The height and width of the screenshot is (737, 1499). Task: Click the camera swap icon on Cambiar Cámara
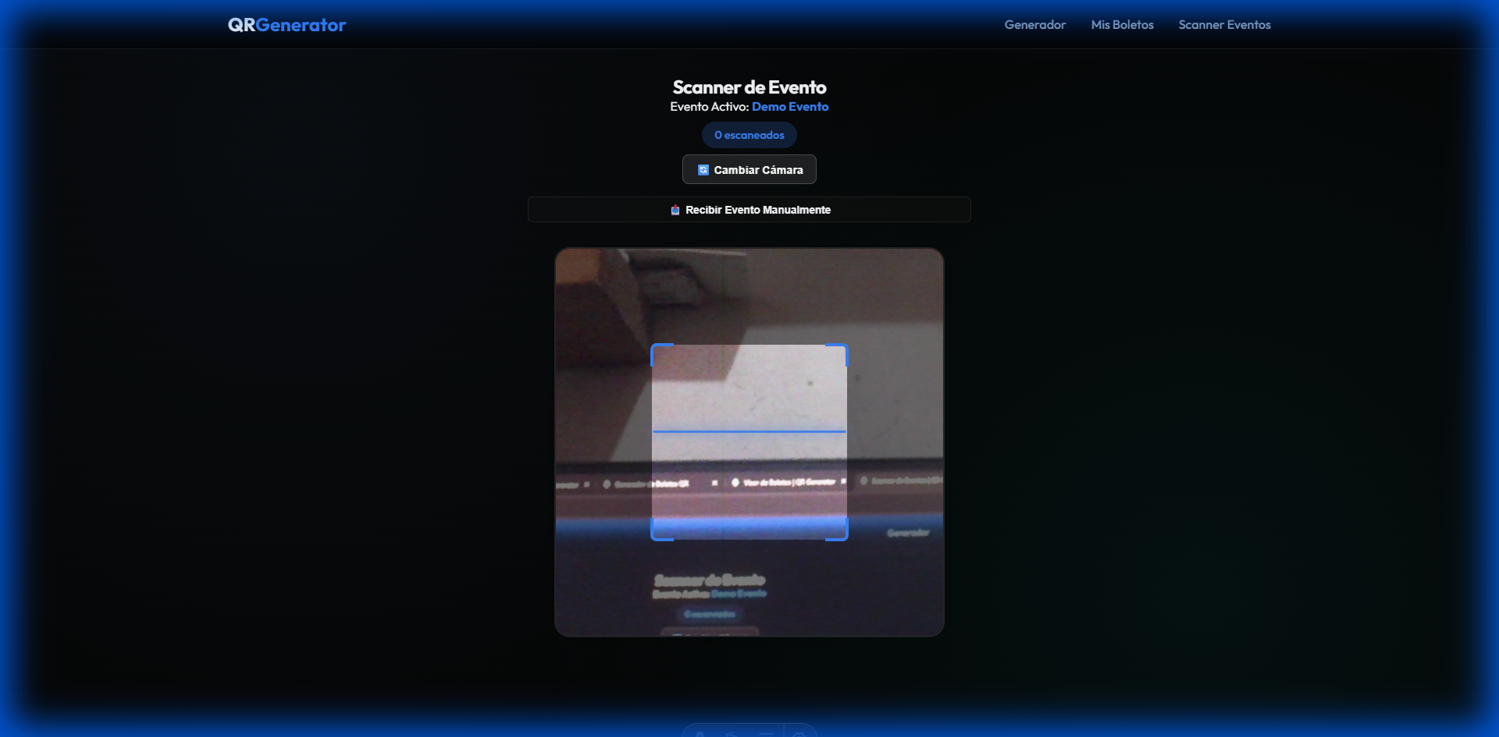(x=703, y=169)
